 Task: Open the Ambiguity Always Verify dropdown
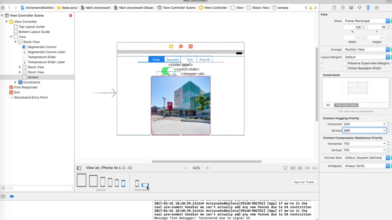coord(366,166)
